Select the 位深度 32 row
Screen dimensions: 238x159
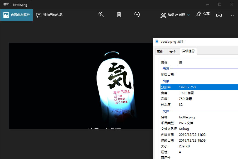pyautogui.click(x=199, y=105)
